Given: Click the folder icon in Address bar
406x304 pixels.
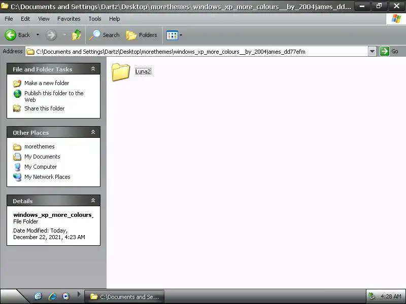Looking at the screenshot, I should tap(30, 52).
